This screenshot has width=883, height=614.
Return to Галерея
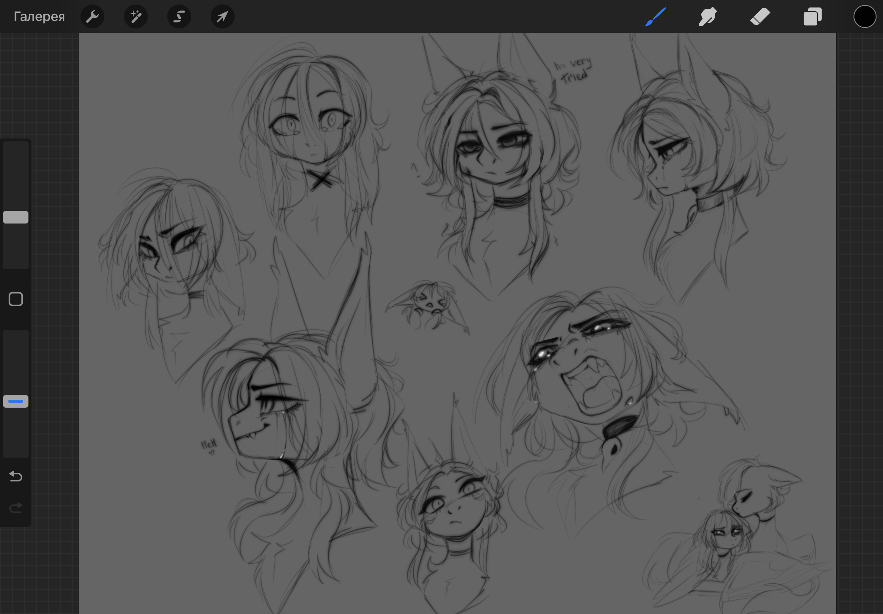pyautogui.click(x=39, y=16)
